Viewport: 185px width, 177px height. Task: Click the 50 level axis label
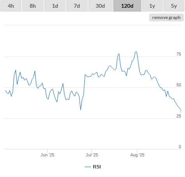pos(179,85)
